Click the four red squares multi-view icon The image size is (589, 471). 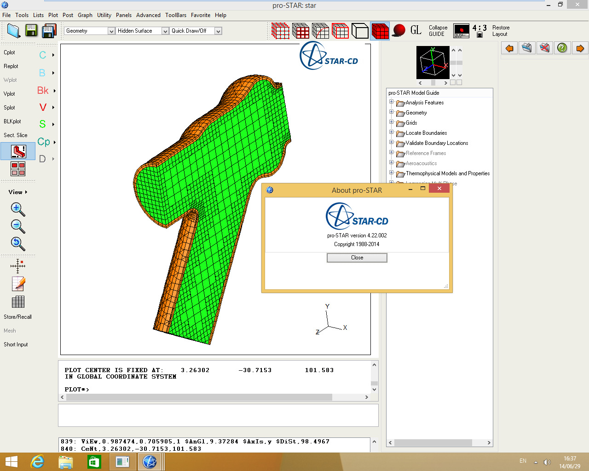click(18, 169)
